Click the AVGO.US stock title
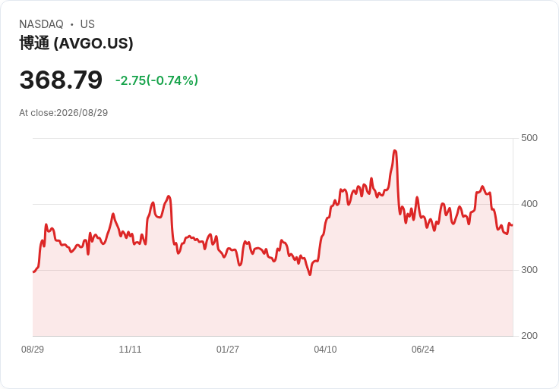The image size is (559, 389). (76, 43)
